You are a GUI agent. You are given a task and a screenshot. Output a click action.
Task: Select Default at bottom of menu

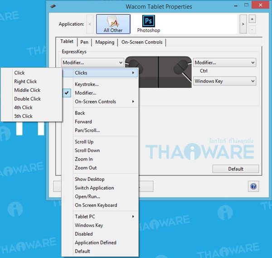pos(100,251)
